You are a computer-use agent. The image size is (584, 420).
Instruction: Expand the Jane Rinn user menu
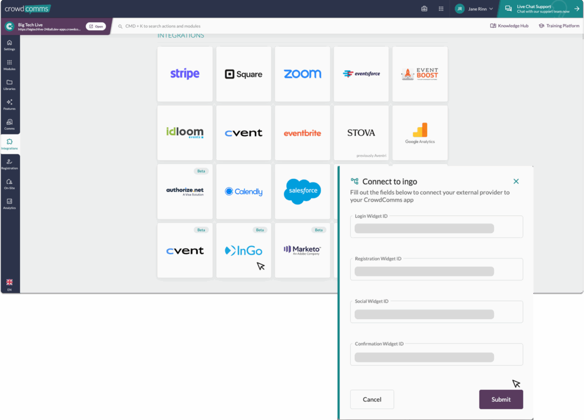tap(474, 9)
